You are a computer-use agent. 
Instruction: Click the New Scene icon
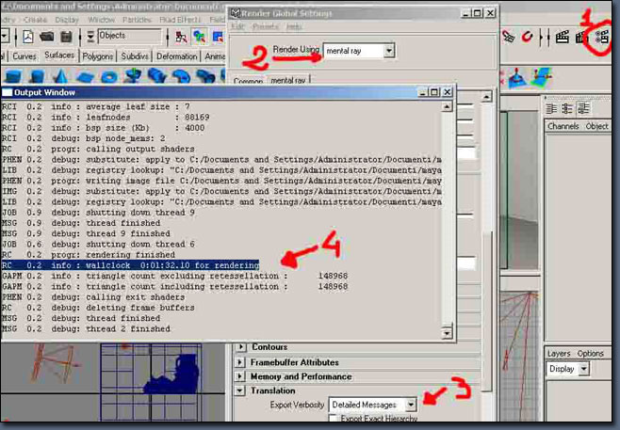pyautogui.click(x=27, y=37)
